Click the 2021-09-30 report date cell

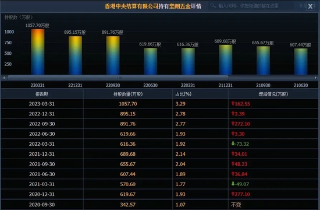click(42, 164)
